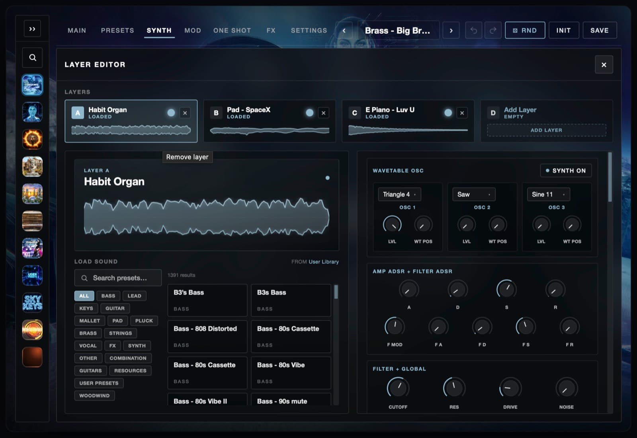Remove layer A Habit Organ
This screenshot has height=438, width=637.
tap(185, 113)
